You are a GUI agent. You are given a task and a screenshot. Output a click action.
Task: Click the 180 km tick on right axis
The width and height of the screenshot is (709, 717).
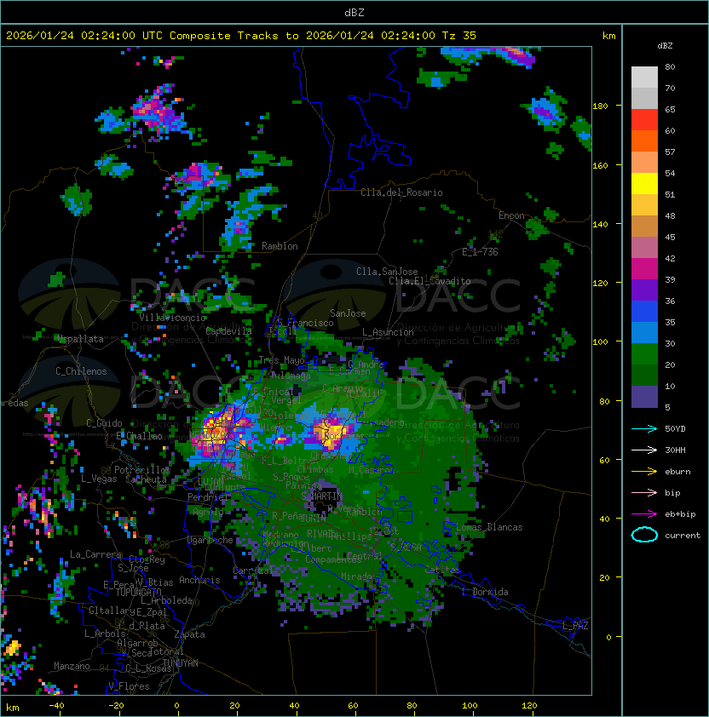pos(600,106)
